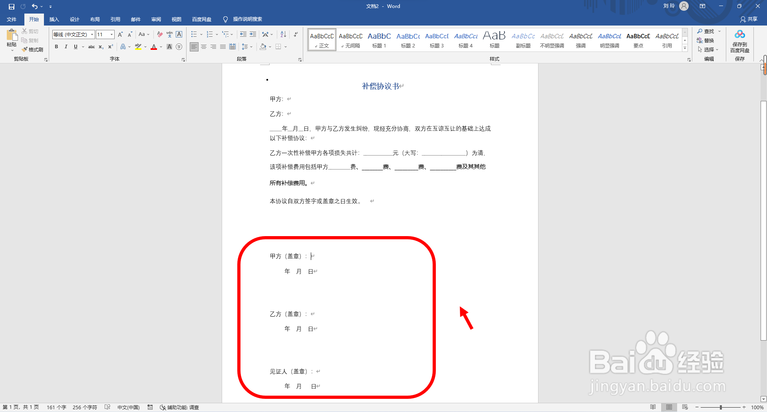767x412 pixels.
Task: Increase paragraph indent
Action: coord(252,35)
